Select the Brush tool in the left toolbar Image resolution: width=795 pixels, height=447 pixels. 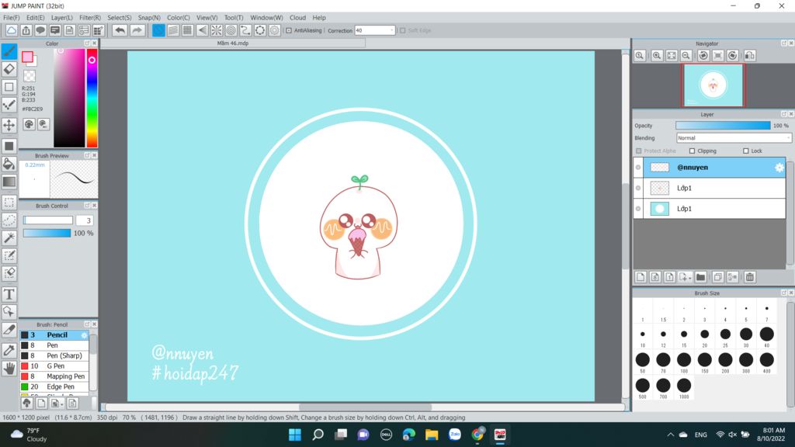tap(9, 51)
